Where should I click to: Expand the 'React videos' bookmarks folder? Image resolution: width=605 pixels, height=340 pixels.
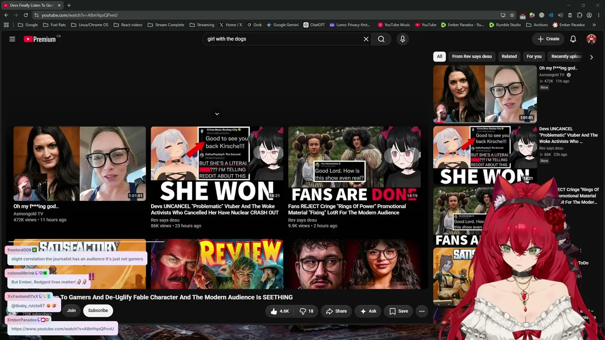tap(128, 25)
